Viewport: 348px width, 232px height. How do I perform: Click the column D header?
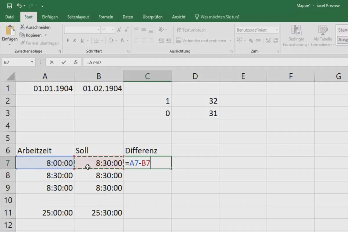pyautogui.click(x=195, y=76)
